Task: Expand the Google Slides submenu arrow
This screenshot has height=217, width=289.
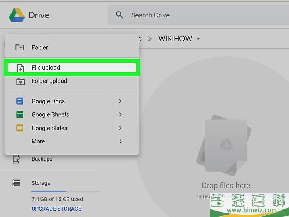Action: 121,128
